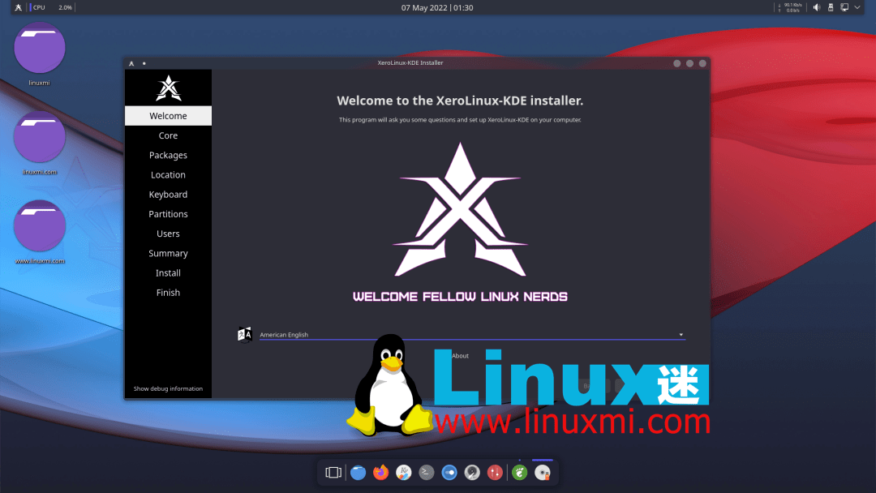Viewport: 876px width, 493px height.
Task: Open installer window menu icon in titlebar
Action: point(132,63)
